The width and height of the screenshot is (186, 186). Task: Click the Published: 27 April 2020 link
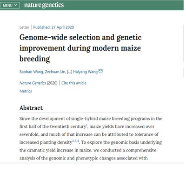53,27
